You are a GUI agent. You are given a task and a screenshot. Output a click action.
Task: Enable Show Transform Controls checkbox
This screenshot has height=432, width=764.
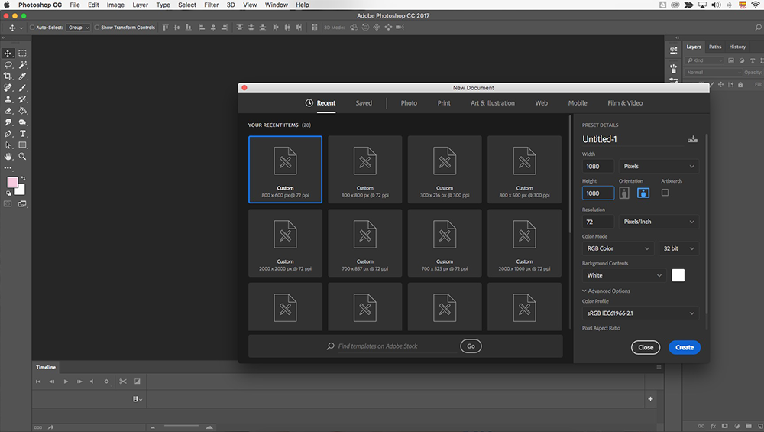(96, 28)
